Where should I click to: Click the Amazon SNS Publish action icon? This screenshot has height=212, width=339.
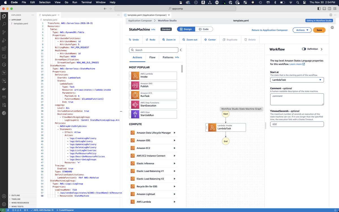pyautogui.click(x=135, y=85)
